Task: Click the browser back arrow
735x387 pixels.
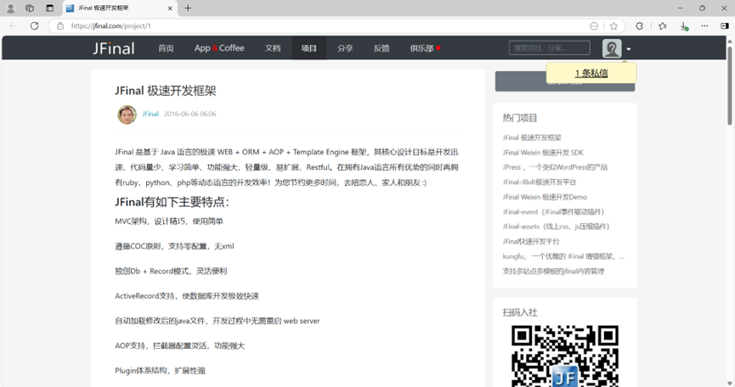Action: click(x=13, y=25)
